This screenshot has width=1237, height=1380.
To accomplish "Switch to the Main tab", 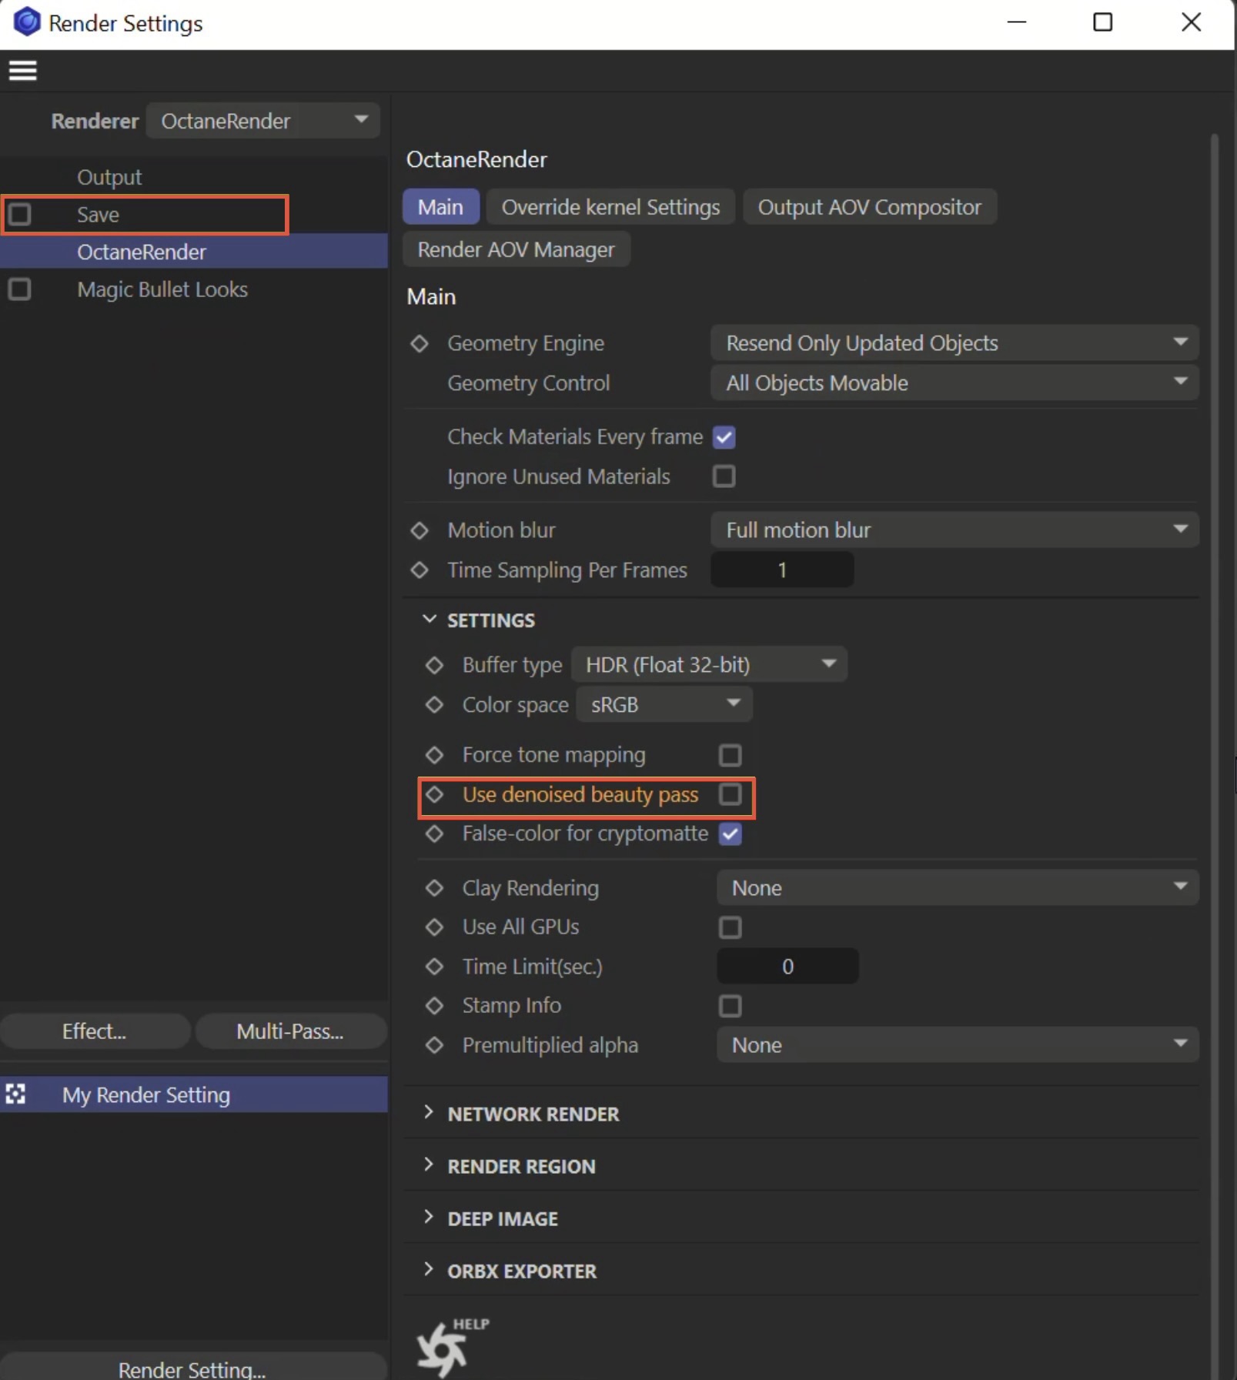I will click(441, 207).
